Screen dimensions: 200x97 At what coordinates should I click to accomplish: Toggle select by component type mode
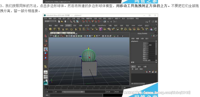coord(77,21)
